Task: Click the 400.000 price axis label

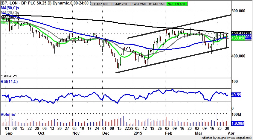Action: pos(240,56)
